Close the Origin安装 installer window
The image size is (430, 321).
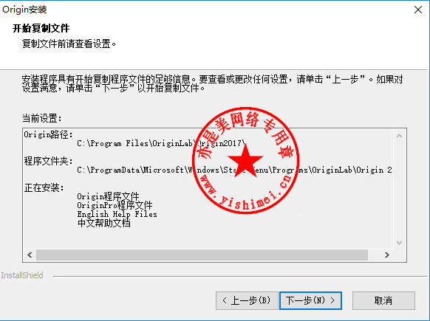418,10
